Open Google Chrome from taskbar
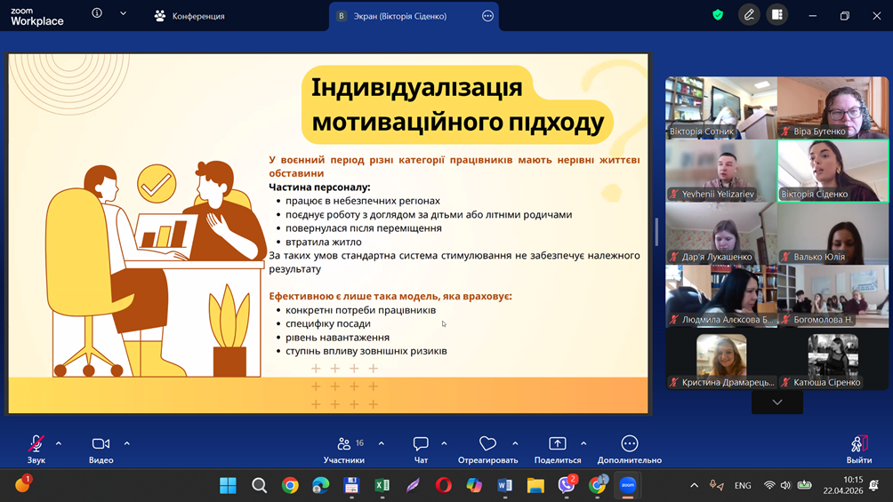Image resolution: width=893 pixels, height=502 pixels. pyautogui.click(x=290, y=485)
